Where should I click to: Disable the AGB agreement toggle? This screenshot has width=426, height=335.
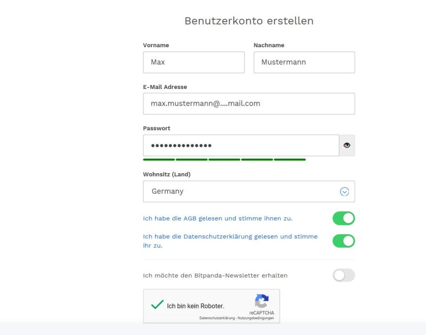[344, 218]
